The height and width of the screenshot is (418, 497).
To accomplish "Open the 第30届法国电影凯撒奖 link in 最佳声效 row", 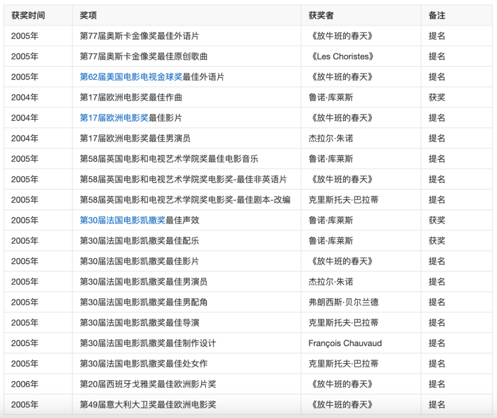I will pos(122,220).
